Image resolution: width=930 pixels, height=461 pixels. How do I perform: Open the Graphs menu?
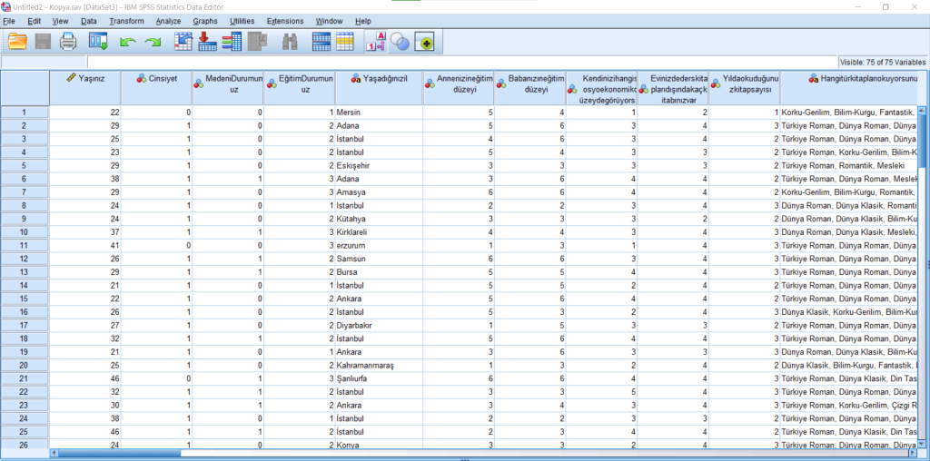[205, 21]
